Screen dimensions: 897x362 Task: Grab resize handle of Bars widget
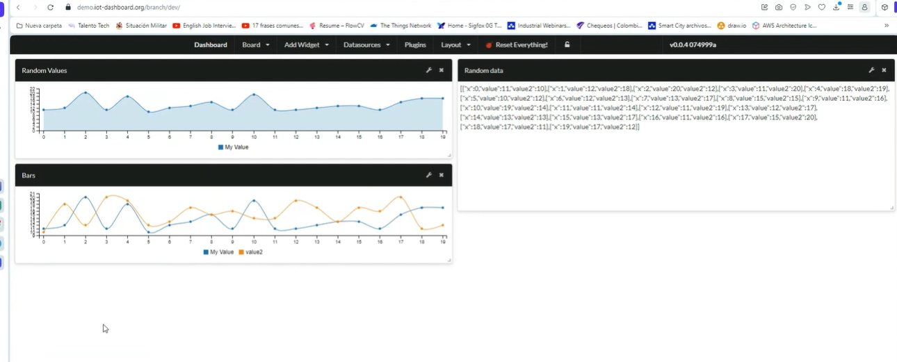[x=449, y=261]
